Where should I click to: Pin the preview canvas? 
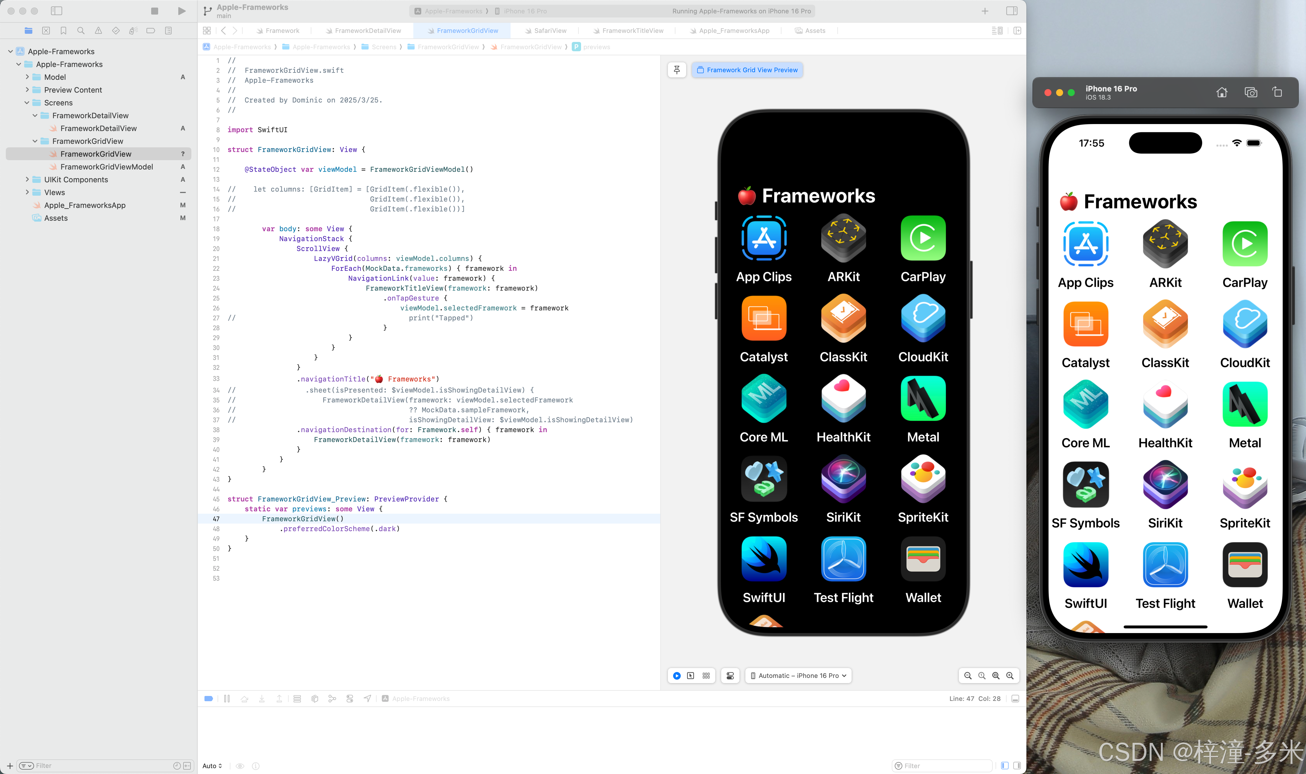click(677, 70)
